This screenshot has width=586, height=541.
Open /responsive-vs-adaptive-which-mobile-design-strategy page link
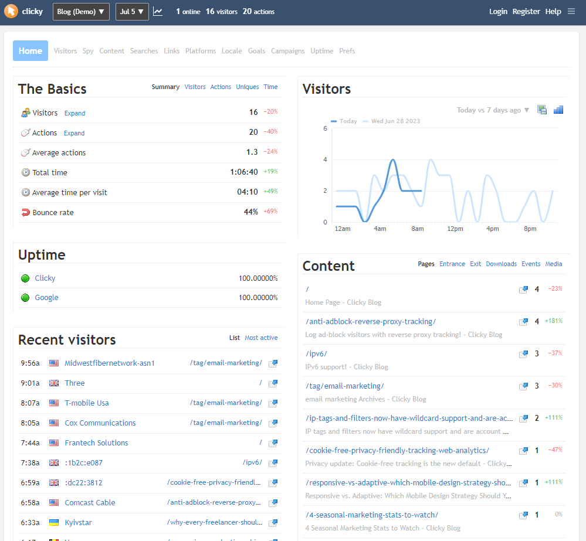(x=408, y=483)
